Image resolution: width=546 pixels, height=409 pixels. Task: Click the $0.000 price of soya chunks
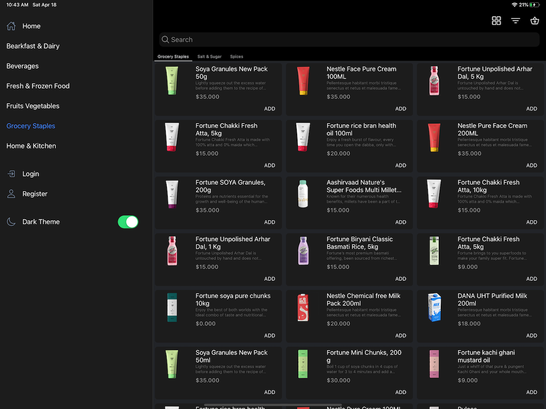206,324
